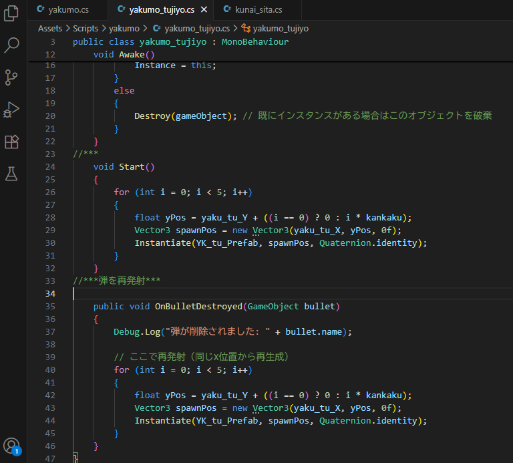The image size is (513, 463).
Task: Click 'kankaku' variable on line 28
Action: coord(384,218)
